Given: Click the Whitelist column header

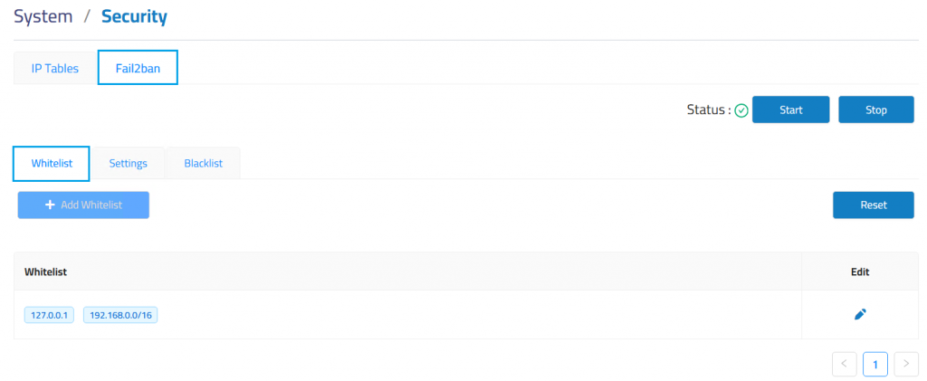Looking at the screenshot, I should tap(46, 271).
